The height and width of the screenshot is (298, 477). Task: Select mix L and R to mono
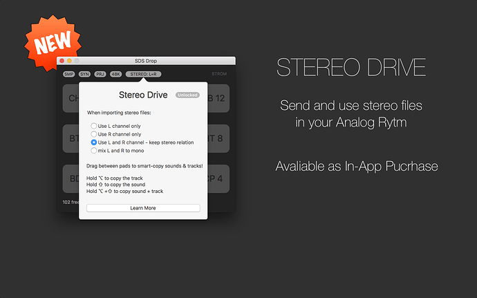tap(118, 151)
